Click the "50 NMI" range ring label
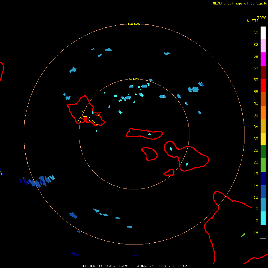Screen dimensions: 268x268 [134, 79]
